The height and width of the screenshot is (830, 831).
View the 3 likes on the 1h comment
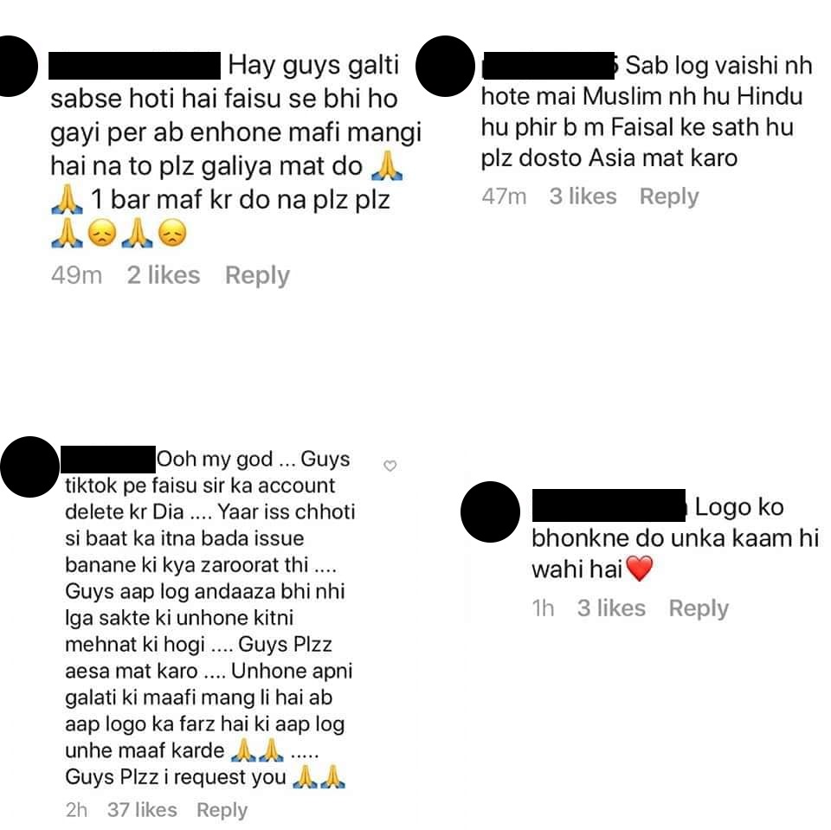tap(612, 608)
